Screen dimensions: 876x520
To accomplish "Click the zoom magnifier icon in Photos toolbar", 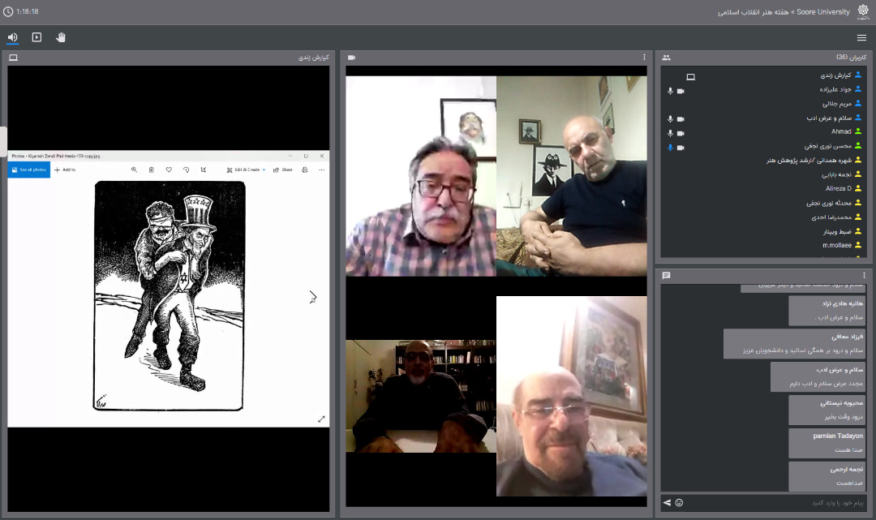I will coord(134,170).
